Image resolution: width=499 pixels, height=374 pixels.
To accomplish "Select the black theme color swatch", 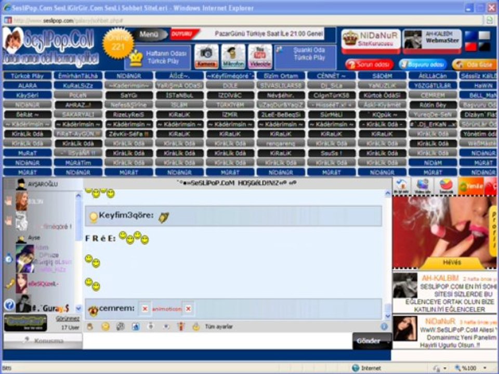I will [484, 47].
